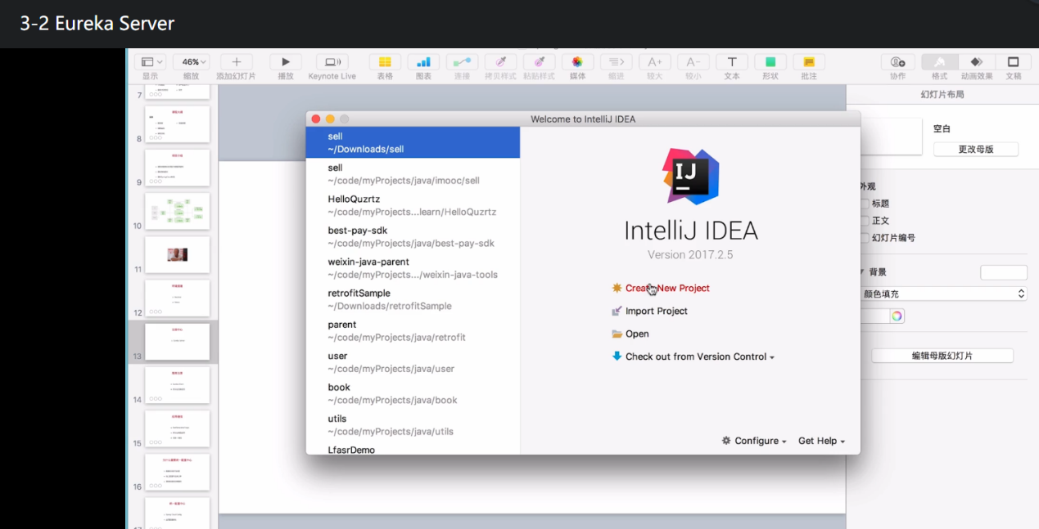This screenshot has width=1039, height=529.
Task: Open the Get Help dropdown menu
Action: (821, 441)
